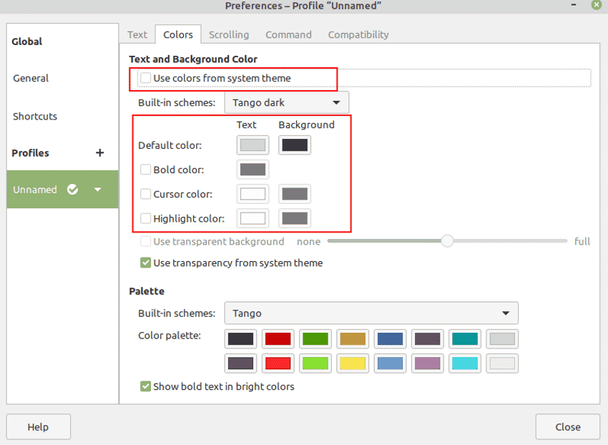Edit the yellow palette swatch
This screenshot has width=608, height=445.
(x=353, y=363)
